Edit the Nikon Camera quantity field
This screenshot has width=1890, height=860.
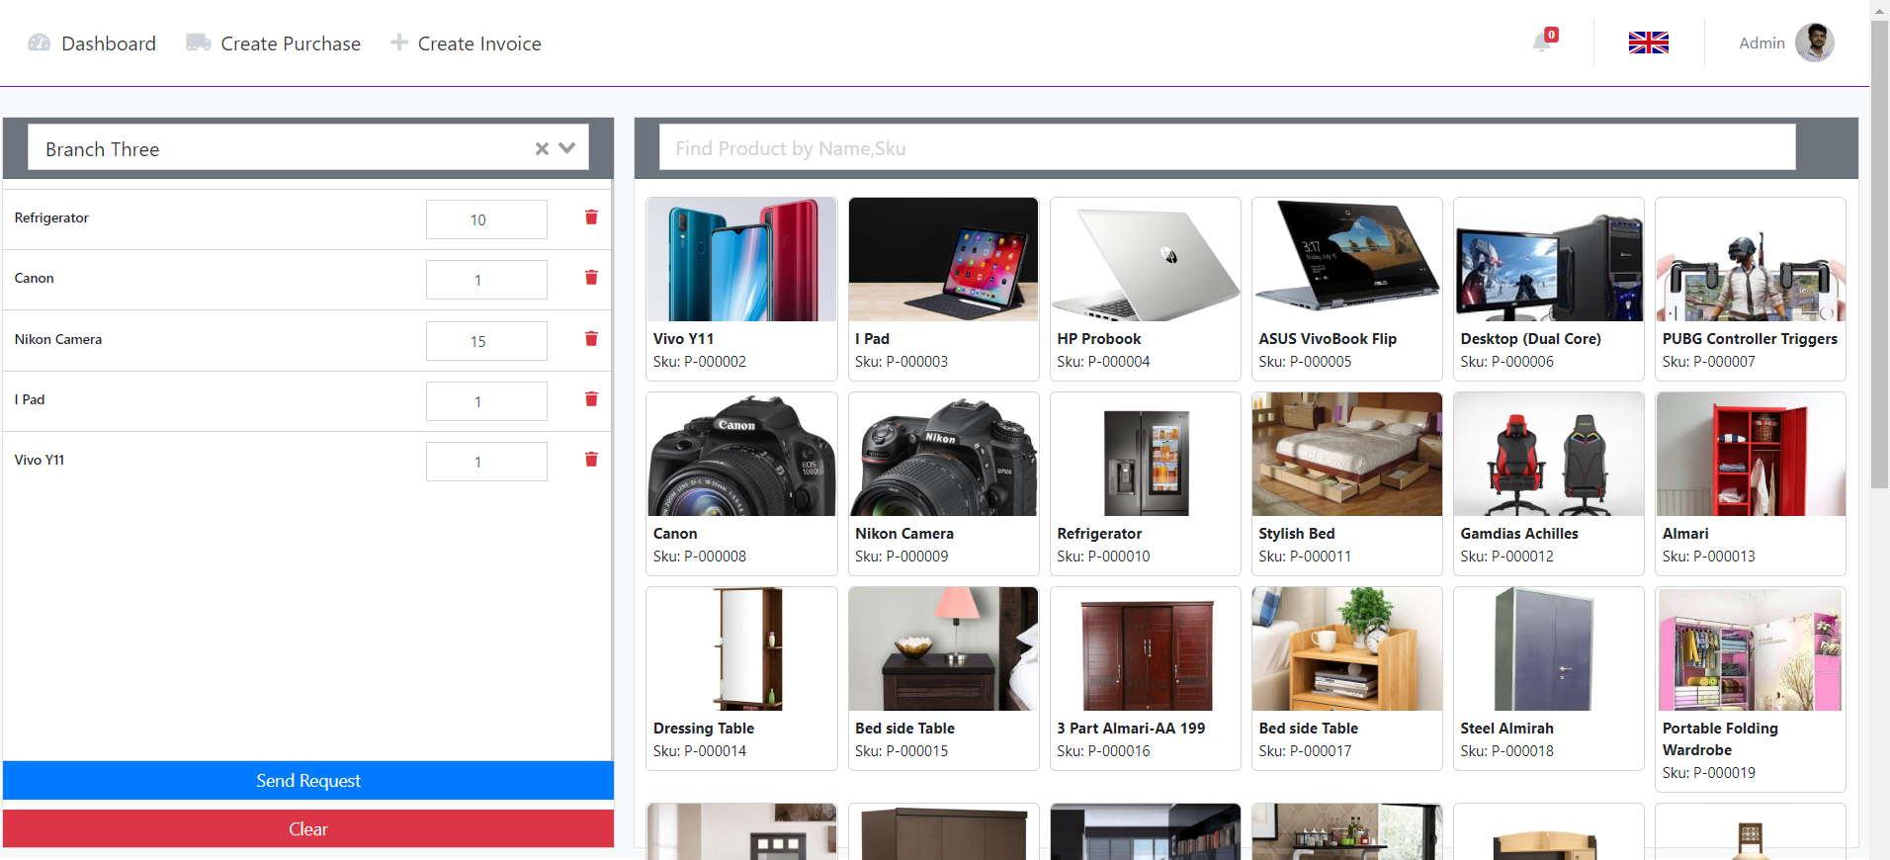click(486, 341)
